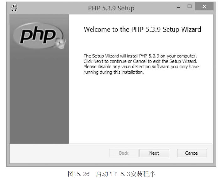Click the empty button bar left of Back
The height and width of the screenshot is (178, 222).
point(56,153)
